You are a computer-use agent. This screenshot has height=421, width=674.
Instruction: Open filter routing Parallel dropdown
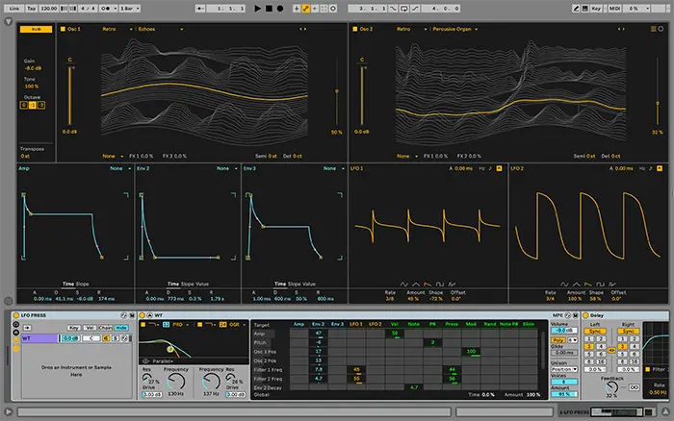[163, 360]
